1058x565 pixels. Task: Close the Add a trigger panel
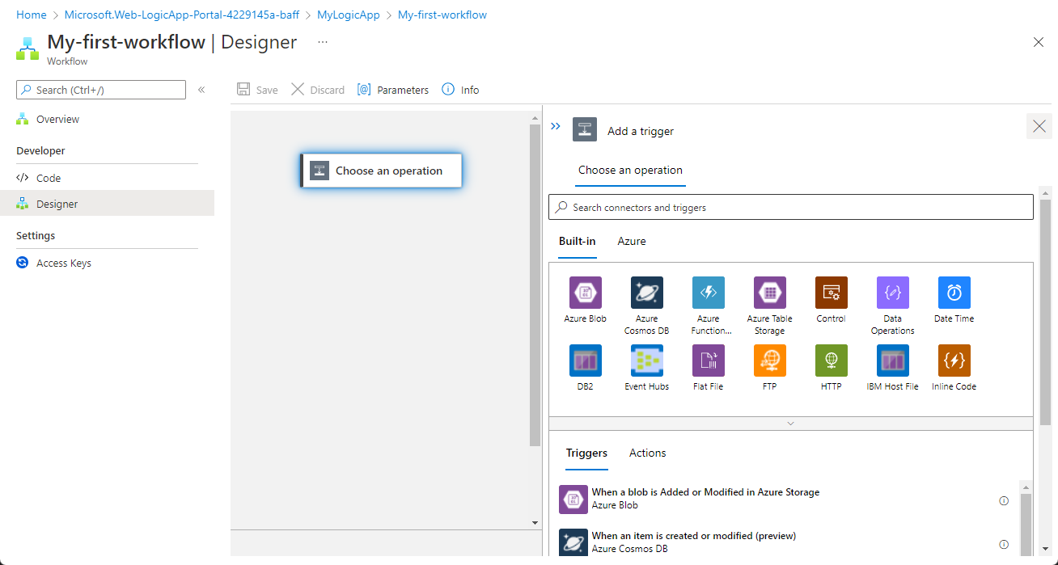[x=1039, y=126]
